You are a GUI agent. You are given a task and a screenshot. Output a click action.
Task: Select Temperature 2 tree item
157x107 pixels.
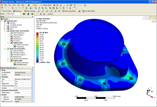(x=18, y=39)
